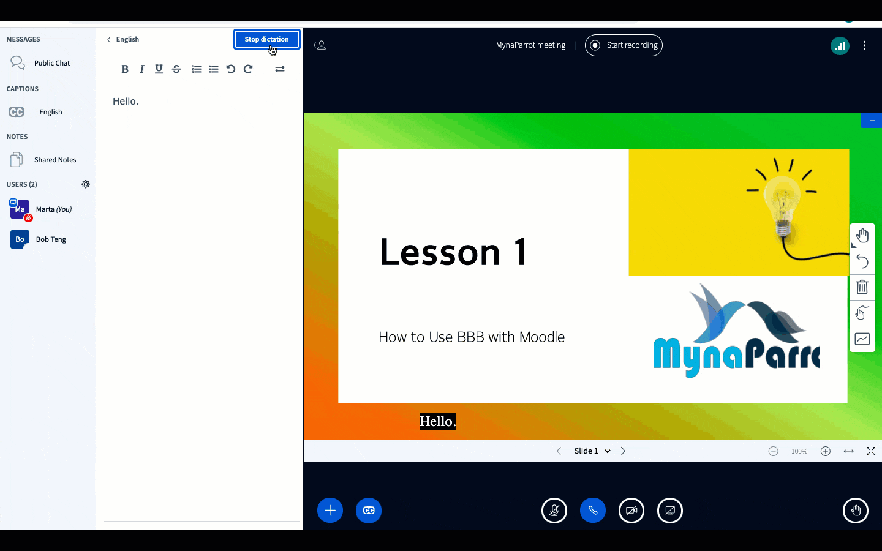This screenshot has height=551, width=882.
Task: Open the blue plus actions menu
Action: pyautogui.click(x=330, y=511)
